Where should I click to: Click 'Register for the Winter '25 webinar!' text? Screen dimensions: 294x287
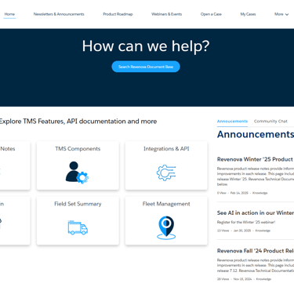(246, 222)
